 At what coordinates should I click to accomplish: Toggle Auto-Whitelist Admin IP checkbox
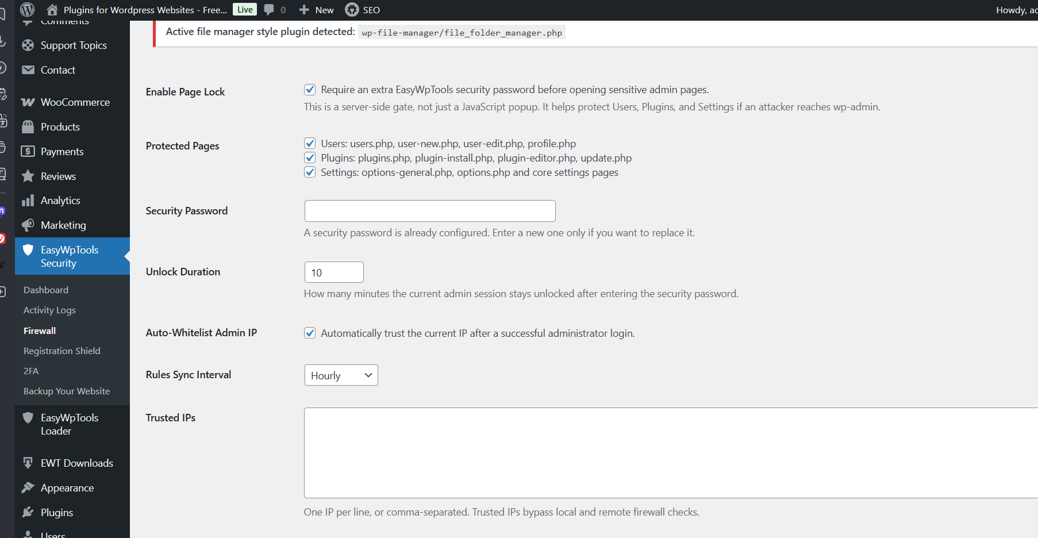click(310, 333)
